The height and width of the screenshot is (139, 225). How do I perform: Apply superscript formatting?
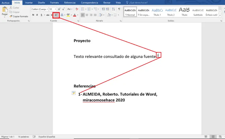(56, 15)
